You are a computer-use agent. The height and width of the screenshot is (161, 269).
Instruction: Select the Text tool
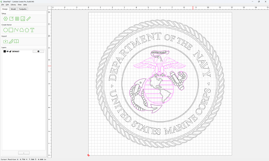32,30
